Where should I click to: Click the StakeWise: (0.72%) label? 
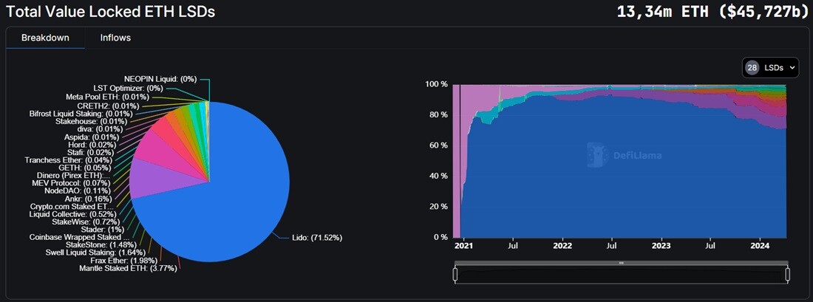click(x=86, y=222)
